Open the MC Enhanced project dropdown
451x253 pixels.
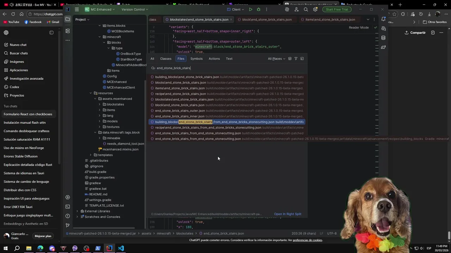pos(100,9)
